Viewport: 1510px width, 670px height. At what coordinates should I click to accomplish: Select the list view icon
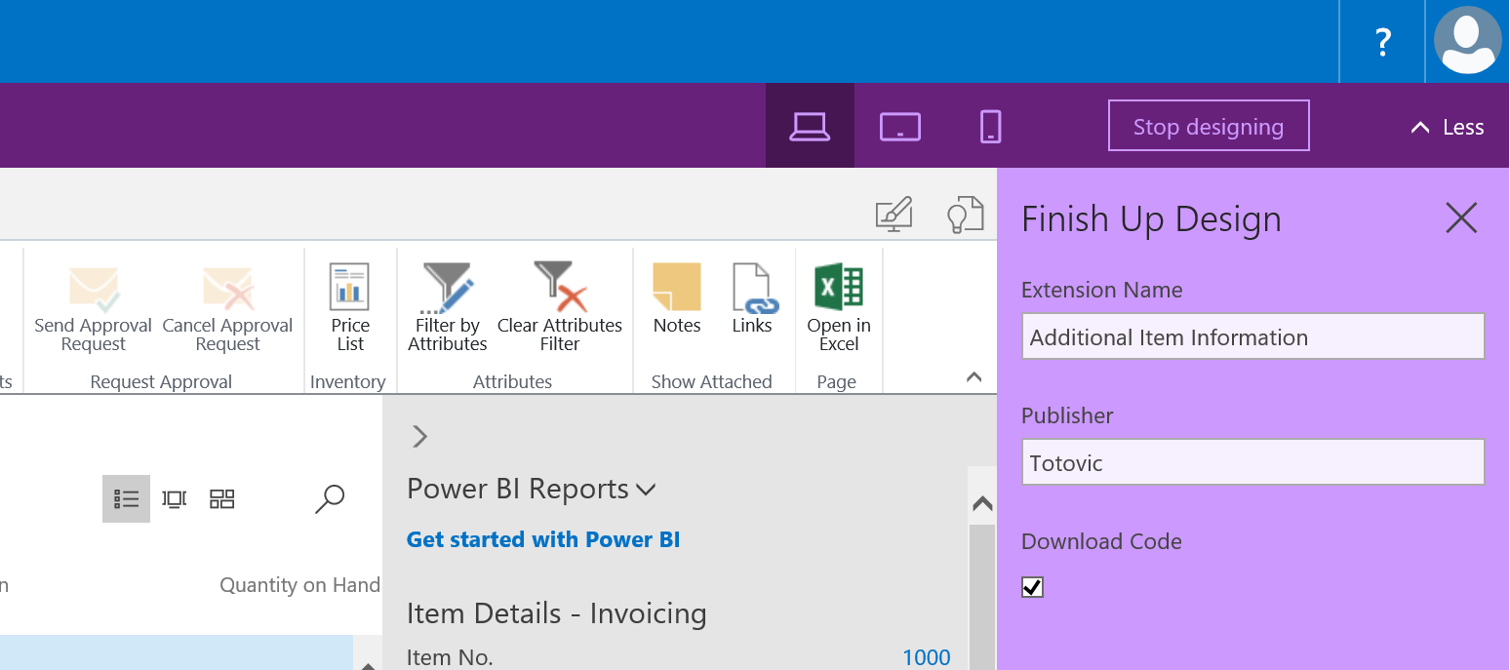[127, 499]
